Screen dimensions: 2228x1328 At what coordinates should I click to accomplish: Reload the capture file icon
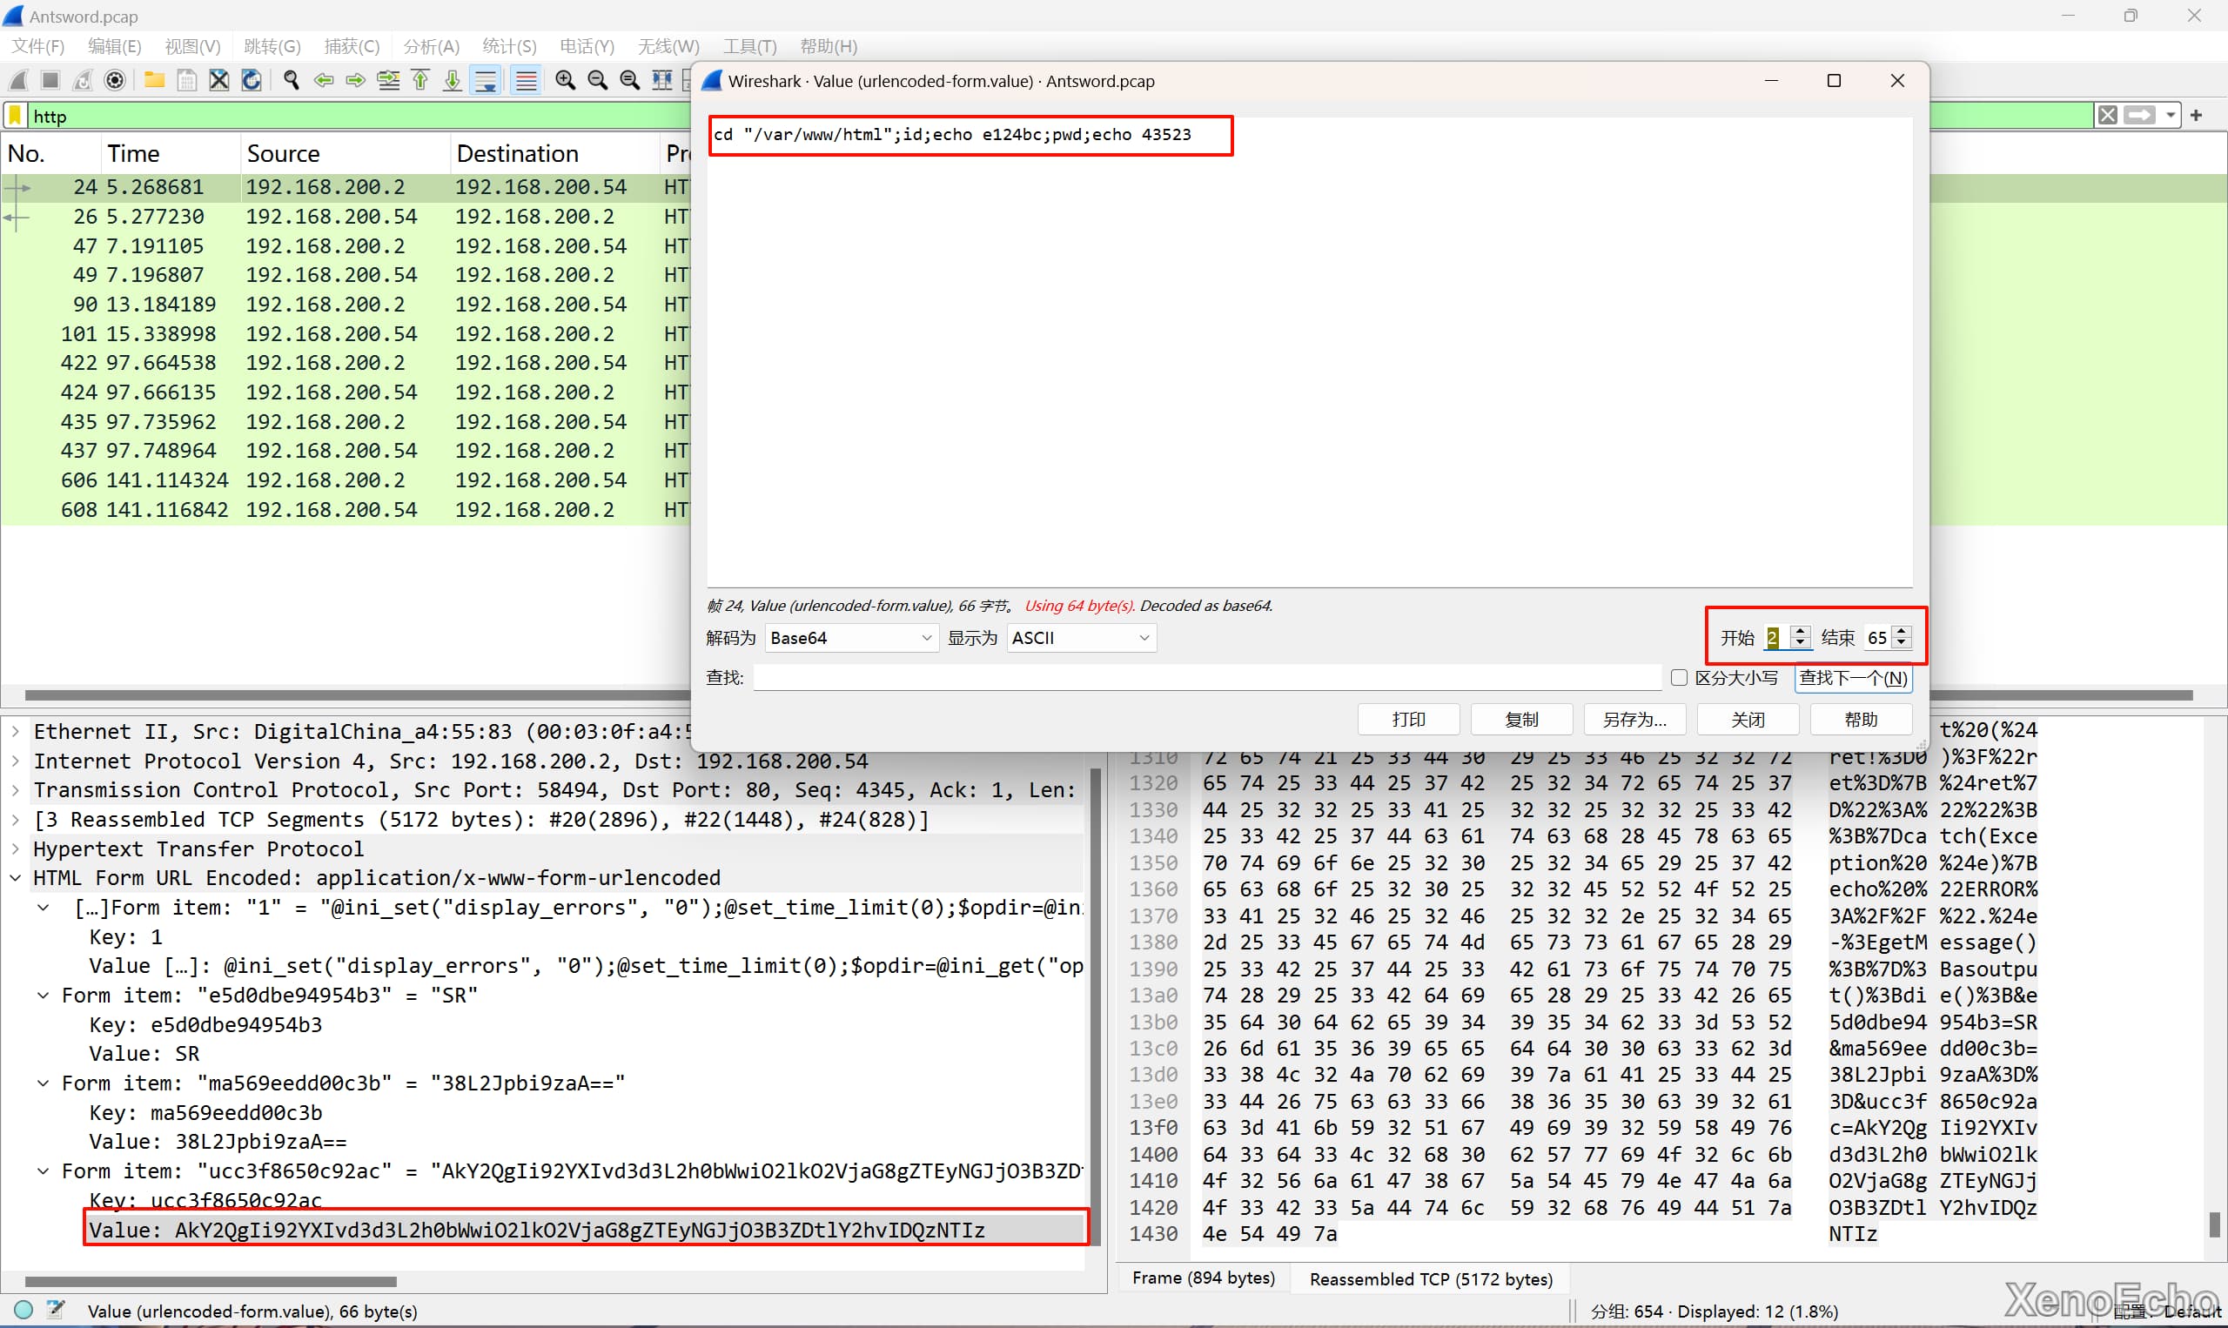coord(252,81)
